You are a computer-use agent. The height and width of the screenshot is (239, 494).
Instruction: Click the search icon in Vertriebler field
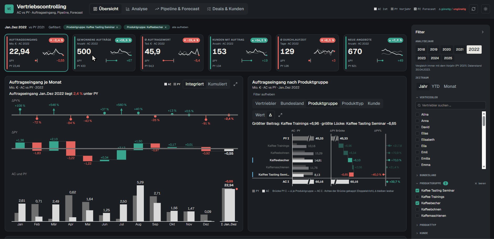tap(419, 105)
